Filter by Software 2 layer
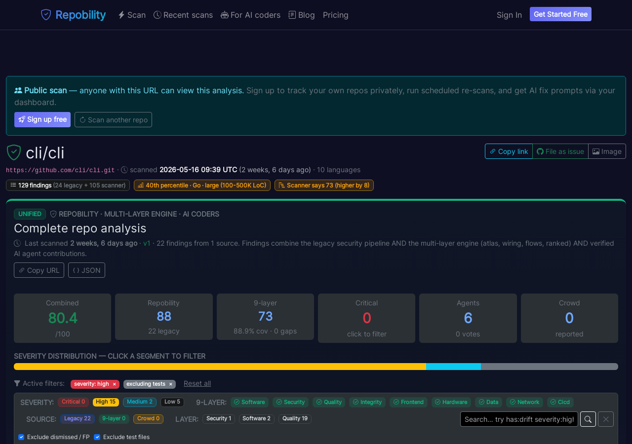This screenshot has width=632, height=444. (257, 419)
